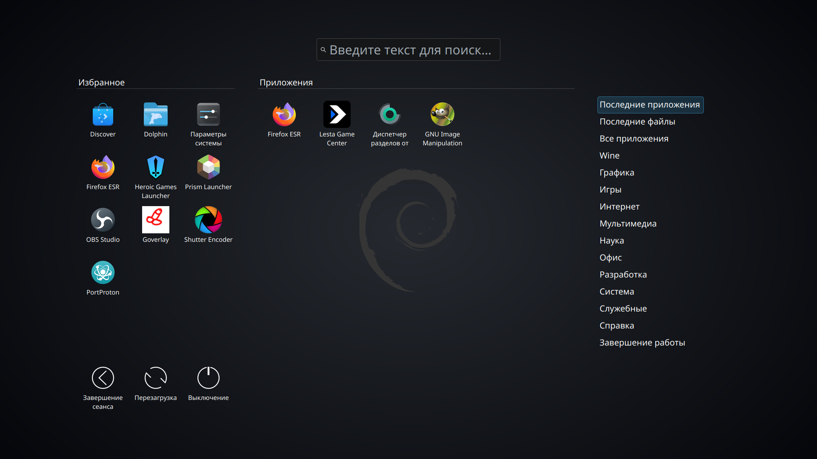Click Завершение сеанса logout button
The image size is (817, 459).
[103, 378]
